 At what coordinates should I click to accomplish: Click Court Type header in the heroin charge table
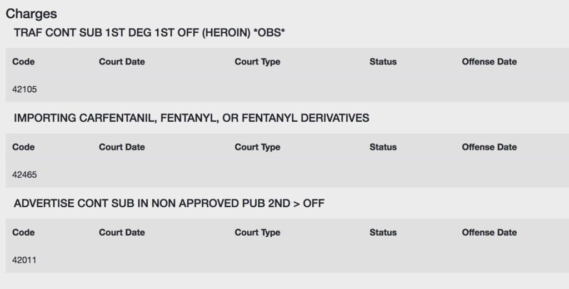click(x=257, y=62)
